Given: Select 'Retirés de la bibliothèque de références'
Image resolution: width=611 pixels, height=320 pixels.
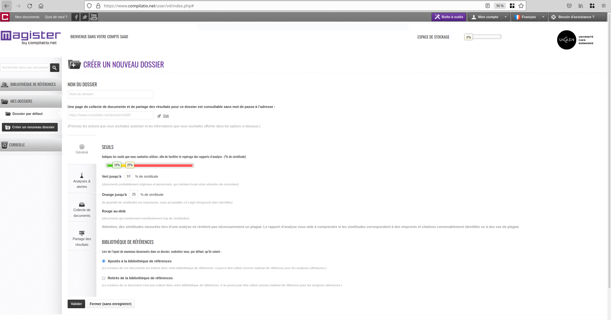Looking at the screenshot, I should pyautogui.click(x=104, y=278).
